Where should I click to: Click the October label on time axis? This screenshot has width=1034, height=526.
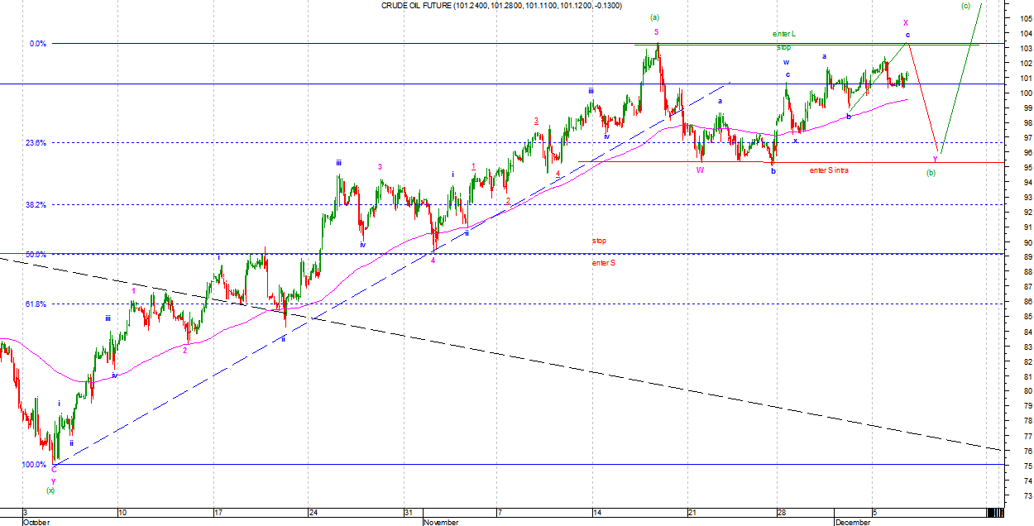[36, 522]
